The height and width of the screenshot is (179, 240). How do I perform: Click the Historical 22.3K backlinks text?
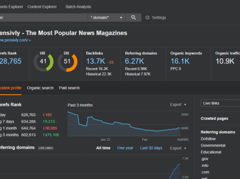[x=99, y=74]
